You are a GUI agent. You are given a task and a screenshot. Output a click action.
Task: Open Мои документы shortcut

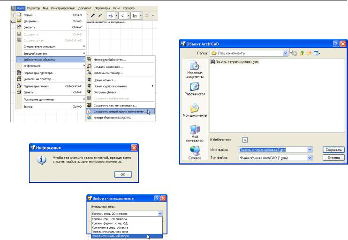pos(195,110)
